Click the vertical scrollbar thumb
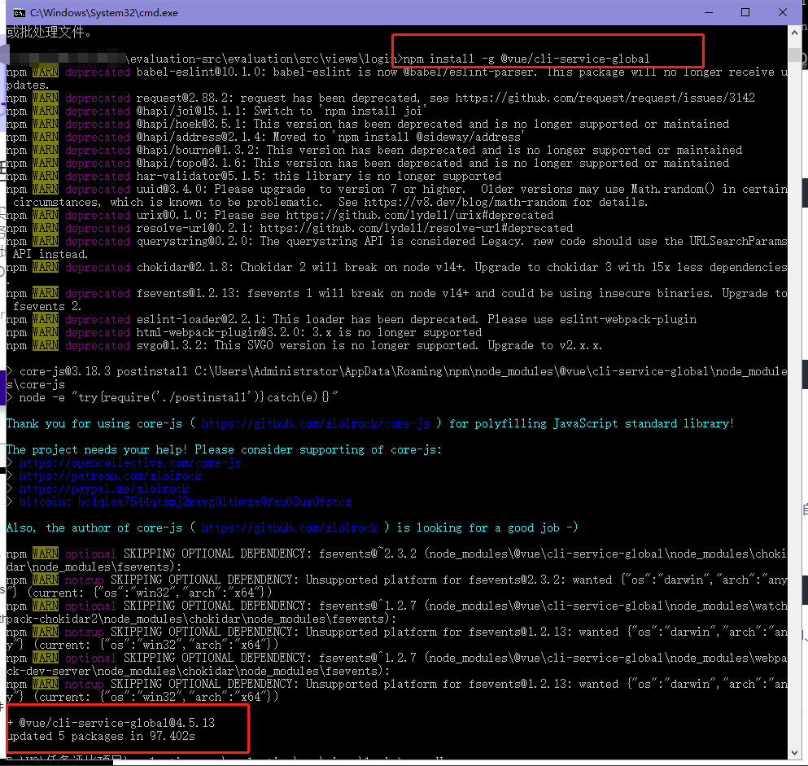Screen dimensions: 808x766 point(794,54)
